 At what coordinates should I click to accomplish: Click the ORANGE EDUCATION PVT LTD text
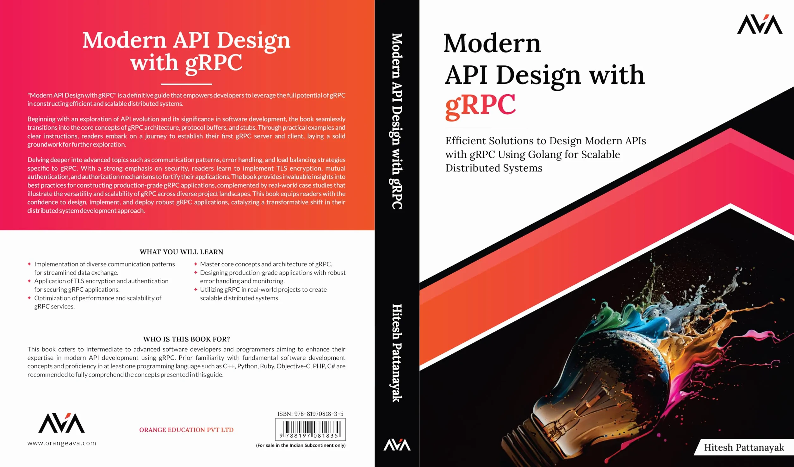[186, 430]
